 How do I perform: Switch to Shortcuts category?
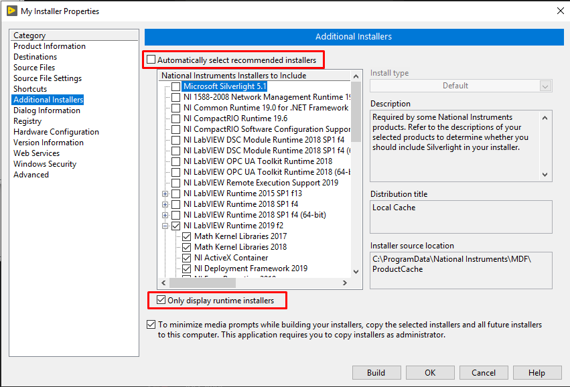(x=30, y=88)
